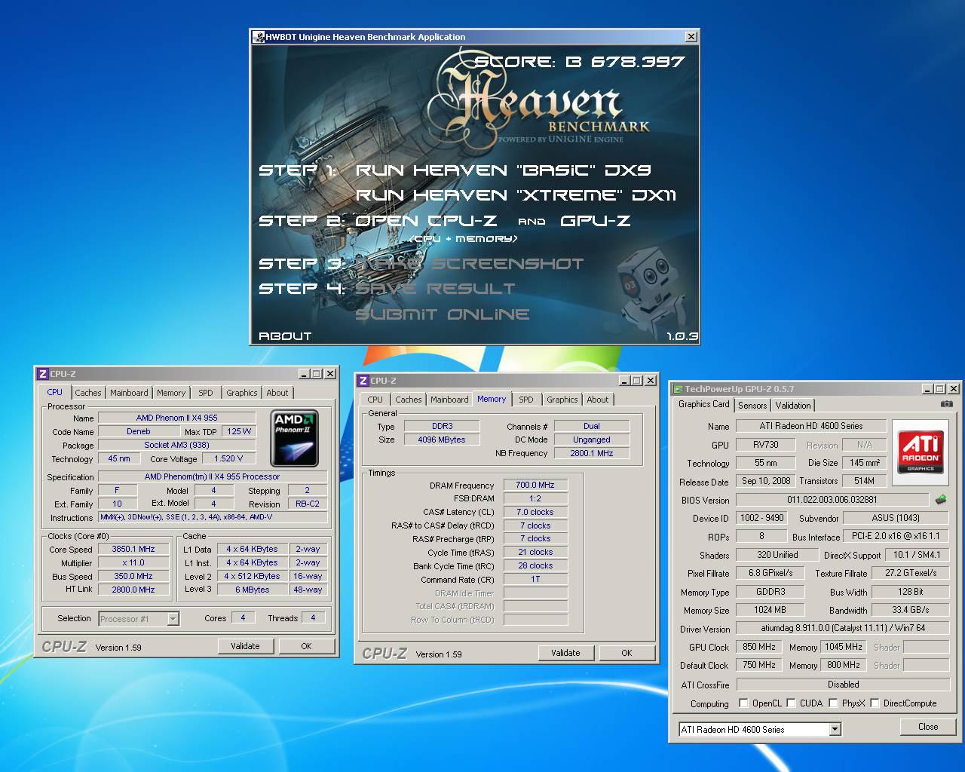Viewport: 965px width, 772px height.
Task: Click the DRAM Frequency 700.0 MHz field
Action: (535, 486)
